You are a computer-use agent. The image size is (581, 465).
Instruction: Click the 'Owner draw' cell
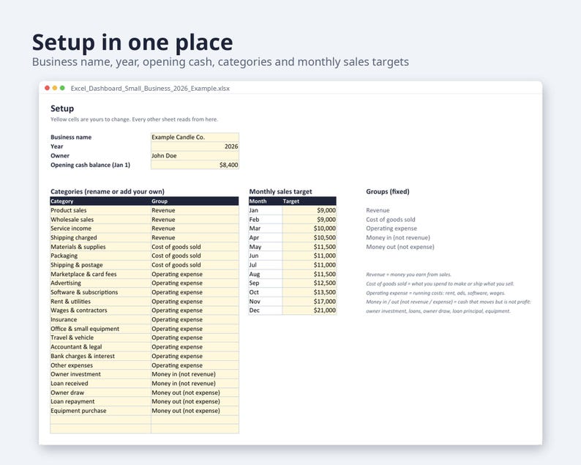(100, 393)
